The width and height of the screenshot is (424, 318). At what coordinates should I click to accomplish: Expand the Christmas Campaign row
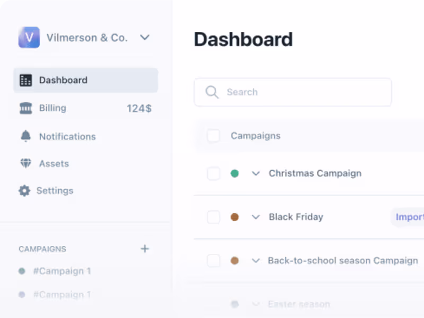(256, 173)
